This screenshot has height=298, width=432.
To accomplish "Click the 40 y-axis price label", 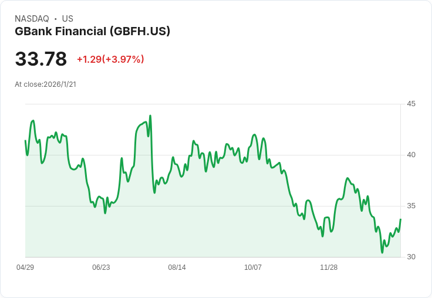I will 411,155.
